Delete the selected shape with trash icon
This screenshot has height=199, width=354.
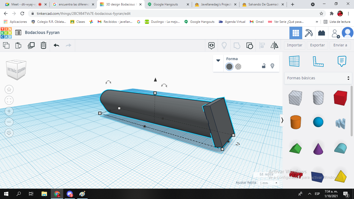pyautogui.click(x=44, y=45)
